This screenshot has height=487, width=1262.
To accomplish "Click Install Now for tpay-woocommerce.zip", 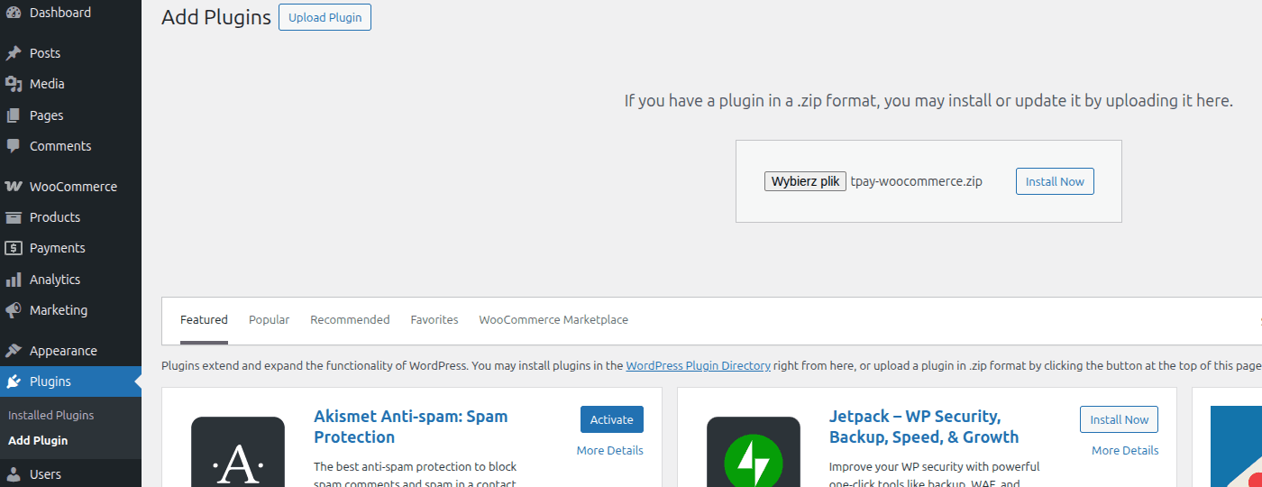I will (1055, 181).
